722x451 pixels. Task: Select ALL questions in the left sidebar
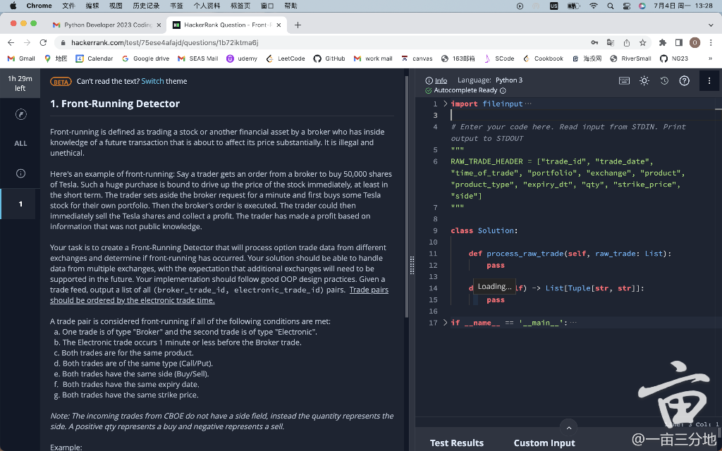coord(20,144)
